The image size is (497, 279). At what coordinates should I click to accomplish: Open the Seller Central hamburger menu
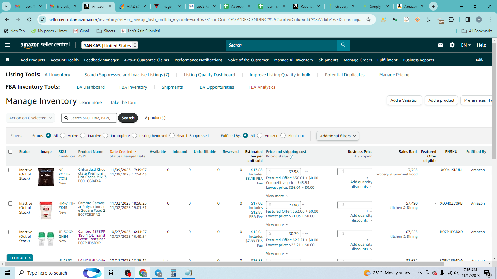7,45
